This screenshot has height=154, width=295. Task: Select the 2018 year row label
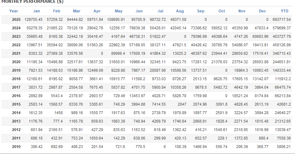(16, 79)
